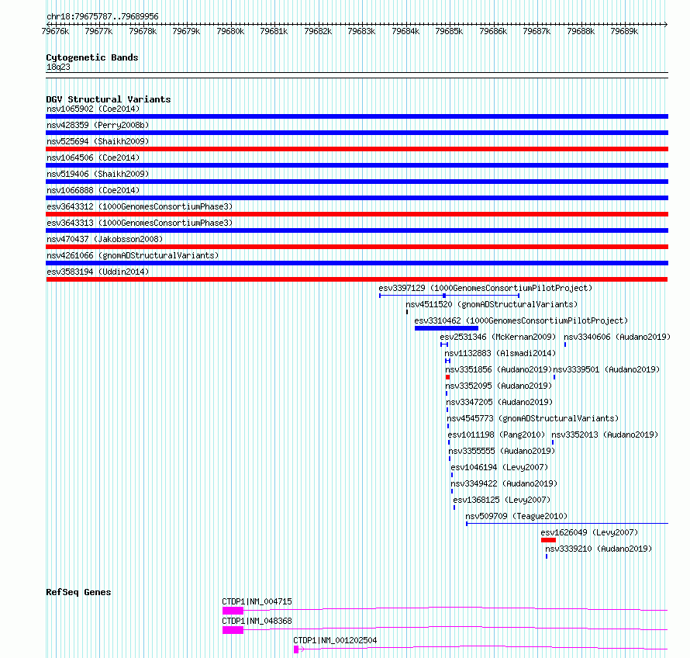Click the esv3310462 blue bar glyph
The image size is (690, 658).
click(447, 328)
